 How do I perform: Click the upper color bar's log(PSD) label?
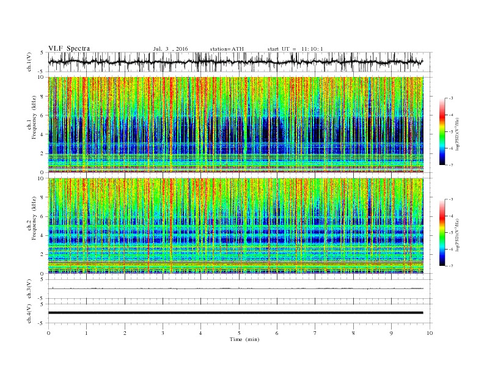[x=457, y=134]
